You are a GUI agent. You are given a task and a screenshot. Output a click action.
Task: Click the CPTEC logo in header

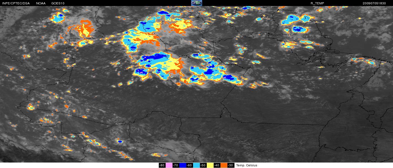click(196, 3)
